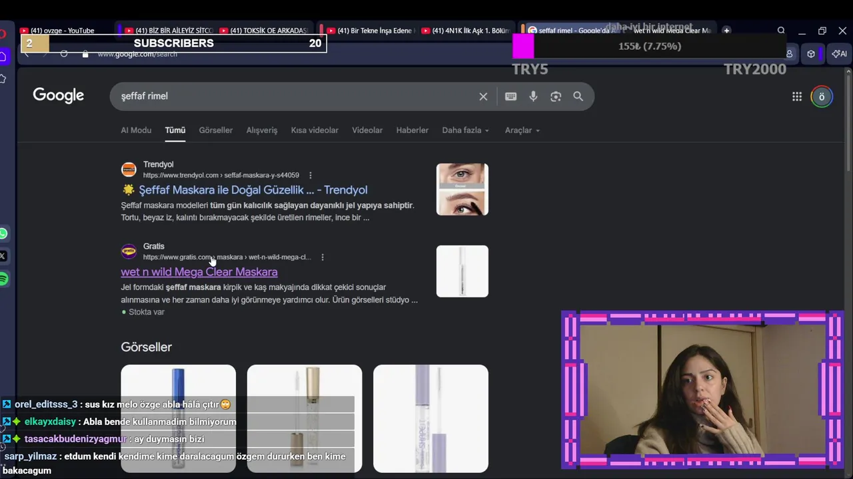This screenshot has height=479, width=853.
Task: Switch to the Alışveriş tab
Action: 262,130
